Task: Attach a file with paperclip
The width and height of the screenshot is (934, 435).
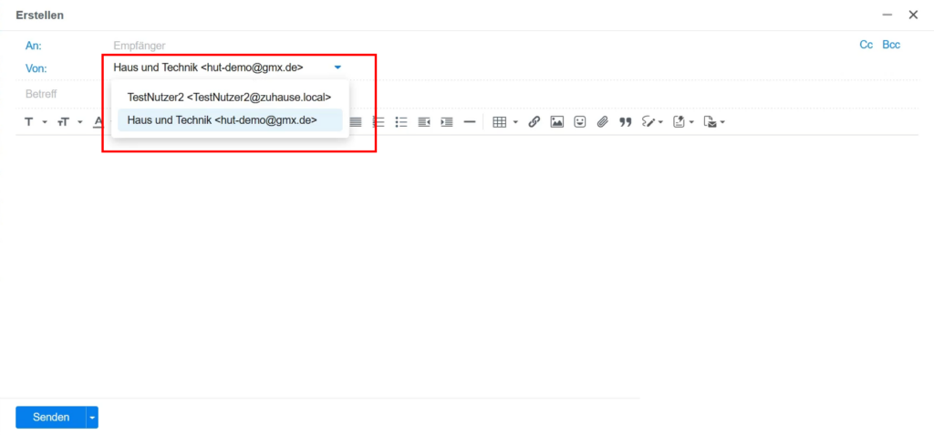Action: [602, 122]
